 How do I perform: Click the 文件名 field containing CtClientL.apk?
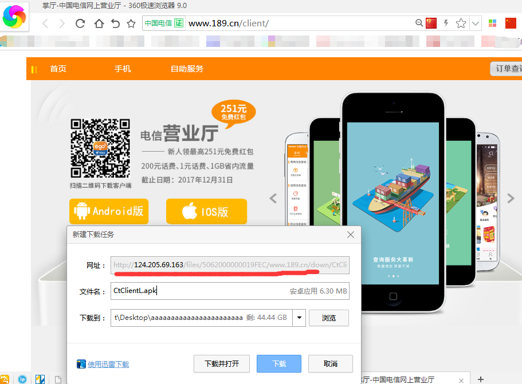click(230, 291)
